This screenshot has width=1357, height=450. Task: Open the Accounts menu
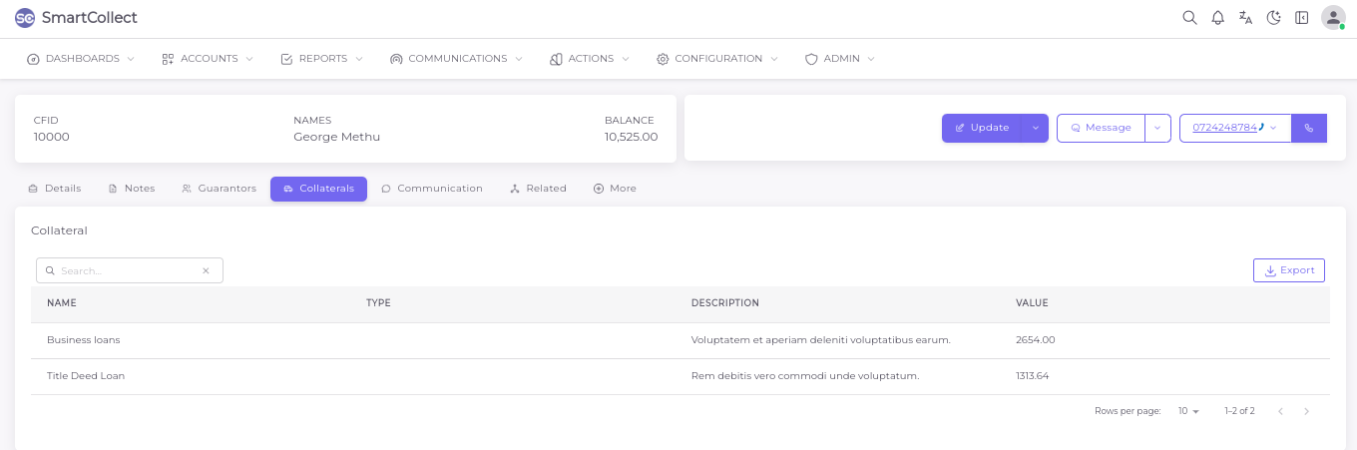click(x=208, y=59)
